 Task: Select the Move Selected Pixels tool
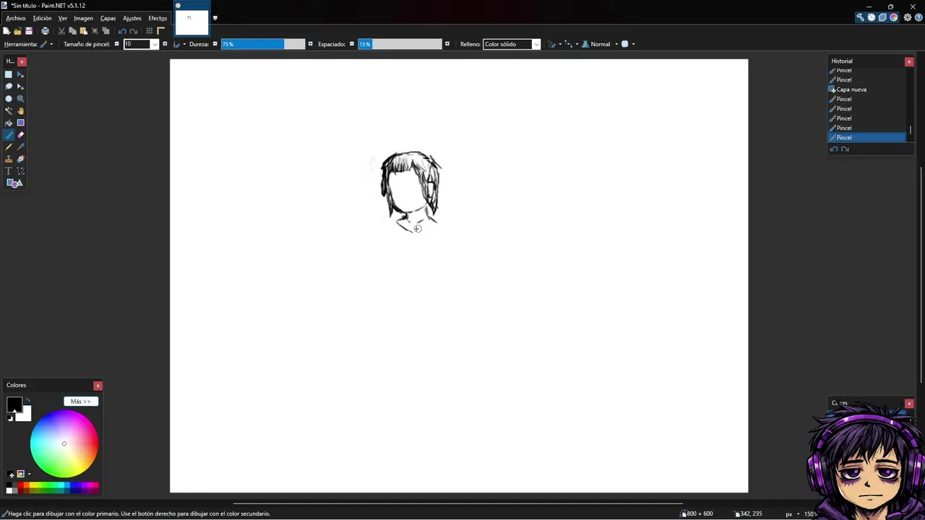(20, 74)
